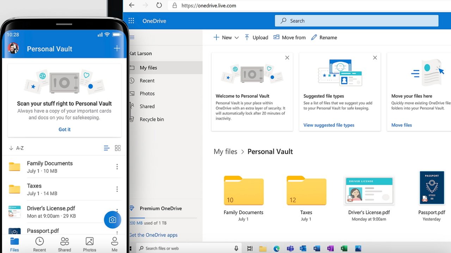451x253 pixels.
Task: Open more options for Family Documents
Action: click(x=117, y=167)
